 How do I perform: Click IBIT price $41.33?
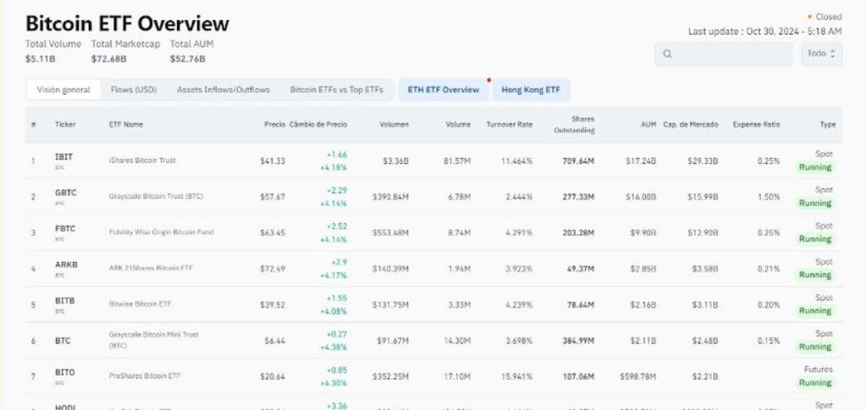point(273,161)
